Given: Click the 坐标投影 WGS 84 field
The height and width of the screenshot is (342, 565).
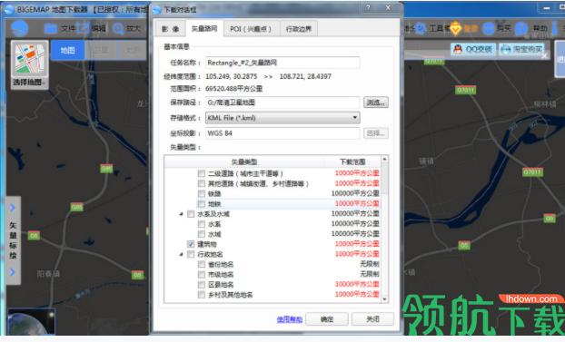Looking at the screenshot, I should [x=282, y=133].
